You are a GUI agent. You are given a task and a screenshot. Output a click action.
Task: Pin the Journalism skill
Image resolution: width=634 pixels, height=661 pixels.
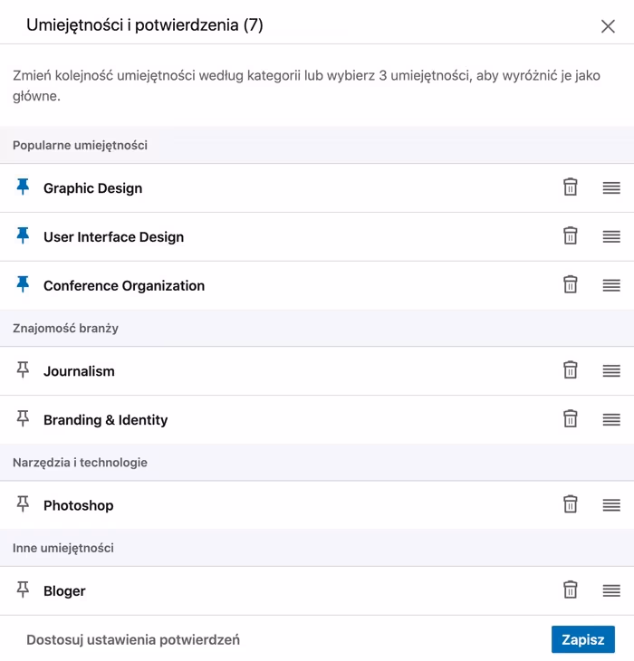tap(23, 370)
